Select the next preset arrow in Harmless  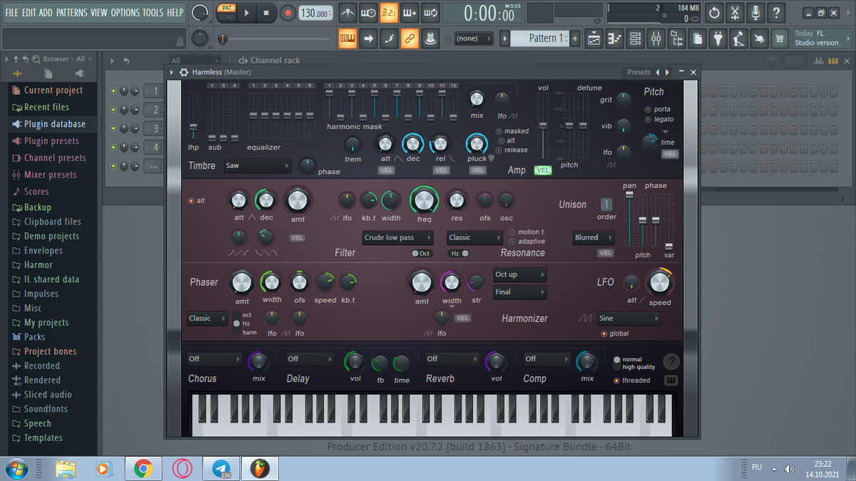668,72
